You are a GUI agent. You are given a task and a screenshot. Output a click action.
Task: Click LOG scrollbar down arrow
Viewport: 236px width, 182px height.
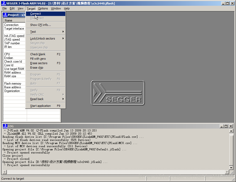click(231, 168)
